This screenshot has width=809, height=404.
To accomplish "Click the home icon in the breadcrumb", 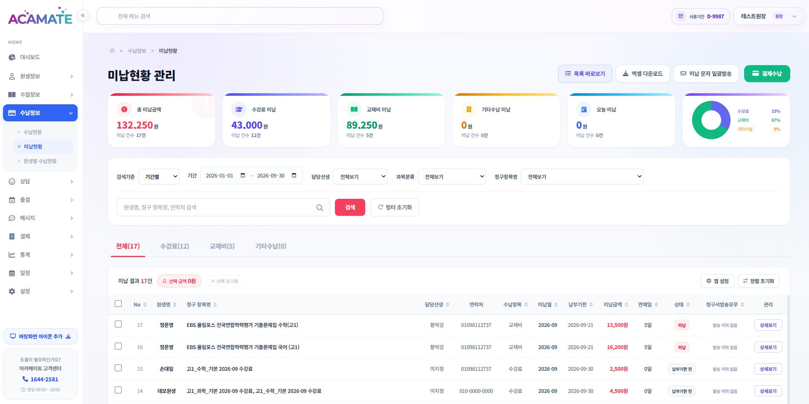I will point(112,51).
